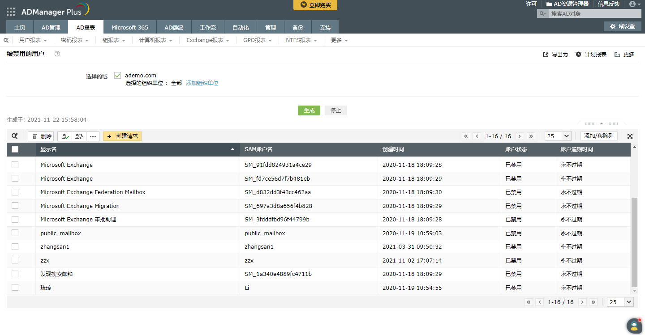Open the three-dots more actions button
Screen dimensions: 645x335
(x=93, y=136)
